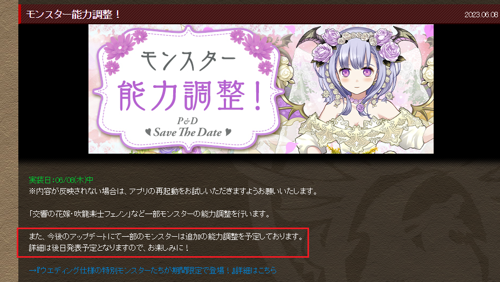Open the ウエディング仕様の特別モンスター details link
Screen dimensions: 500x282
(x=153, y=271)
